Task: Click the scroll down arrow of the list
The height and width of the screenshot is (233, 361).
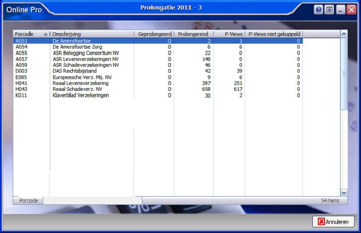Action: (x=344, y=193)
